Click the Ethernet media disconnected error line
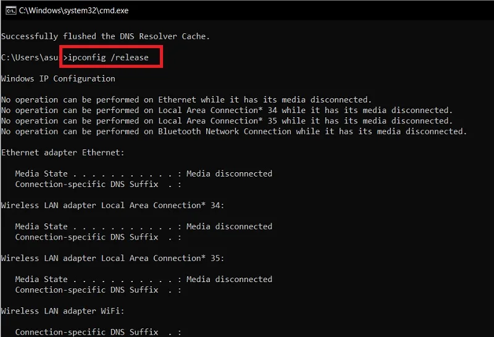The height and width of the screenshot is (337, 494). (186, 100)
